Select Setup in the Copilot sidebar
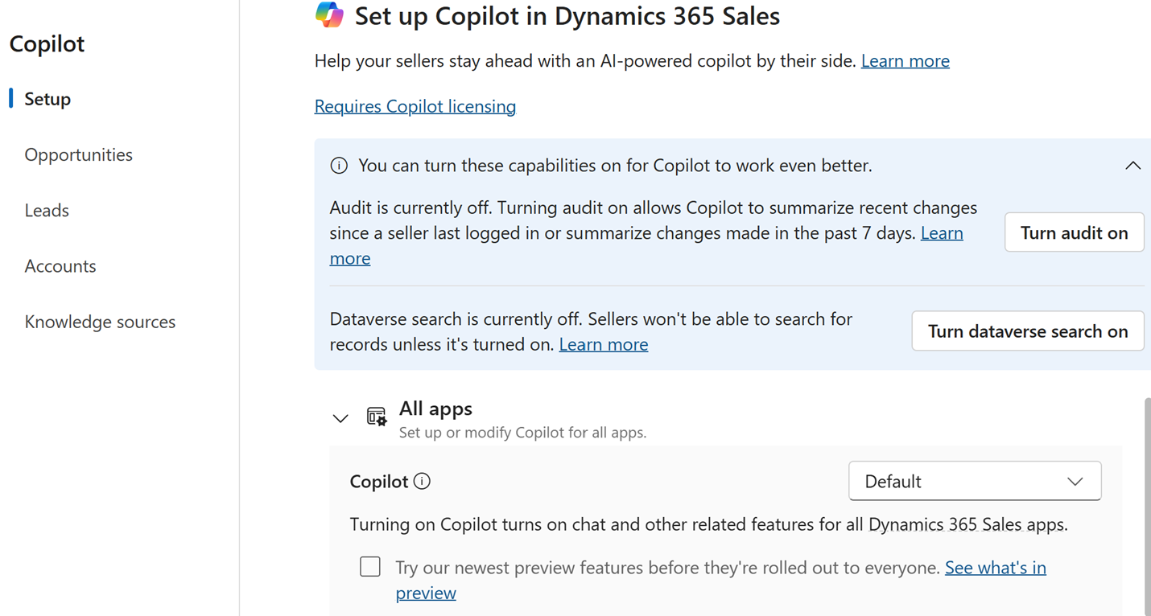The height and width of the screenshot is (616, 1151). tap(47, 98)
